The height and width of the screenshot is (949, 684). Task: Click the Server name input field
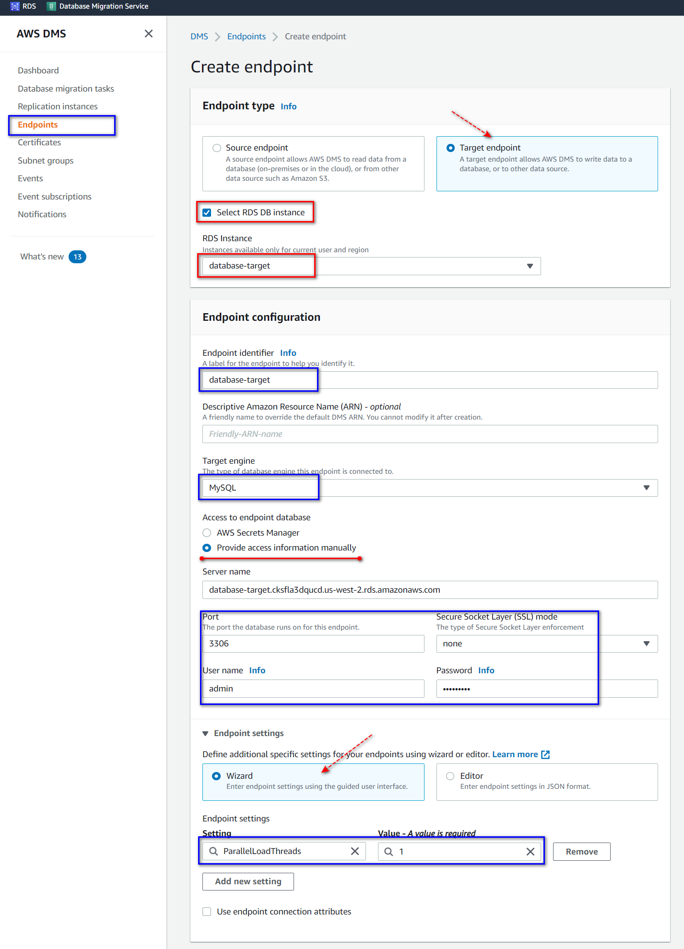click(x=430, y=590)
